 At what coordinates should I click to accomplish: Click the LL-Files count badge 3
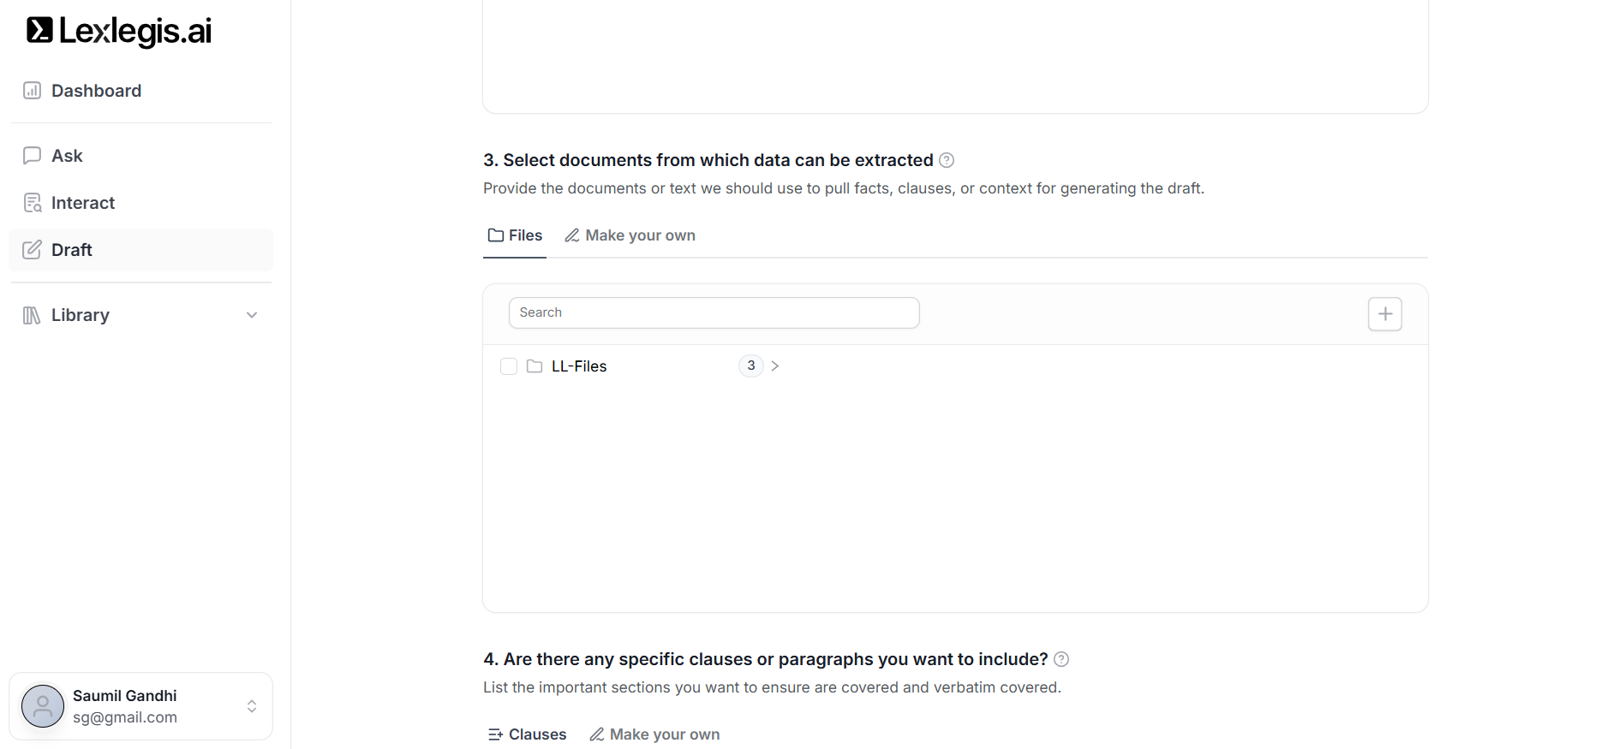(x=750, y=366)
